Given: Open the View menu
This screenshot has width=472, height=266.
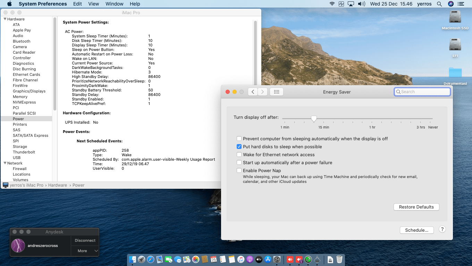Looking at the screenshot, I should click(x=94, y=4).
